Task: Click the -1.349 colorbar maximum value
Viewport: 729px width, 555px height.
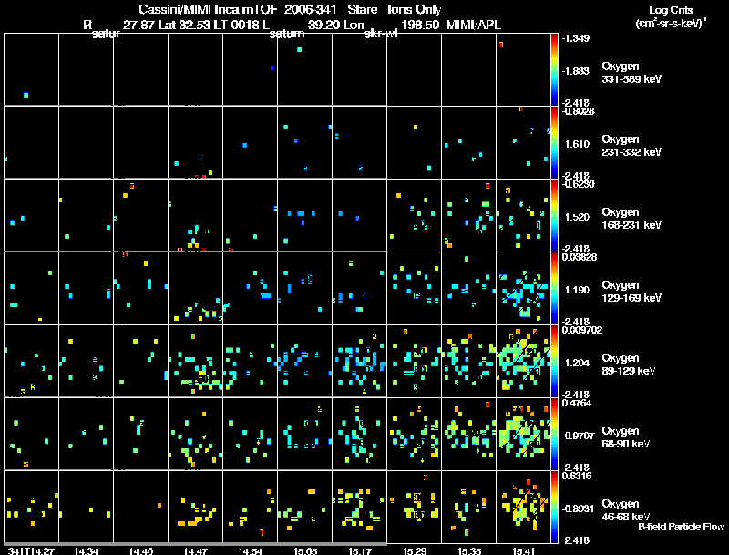Action: (576, 38)
